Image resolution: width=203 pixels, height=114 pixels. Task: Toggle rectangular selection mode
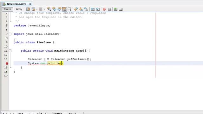(70, 9)
